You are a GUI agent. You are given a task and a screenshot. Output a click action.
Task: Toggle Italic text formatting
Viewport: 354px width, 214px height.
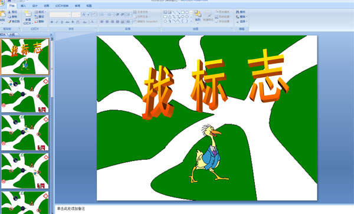[x=57, y=22]
